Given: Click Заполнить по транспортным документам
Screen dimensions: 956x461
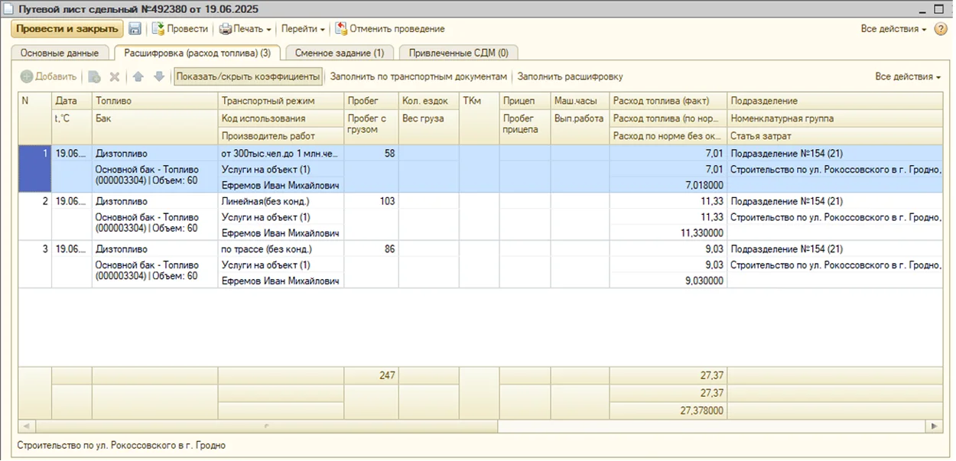Looking at the screenshot, I should point(418,76).
